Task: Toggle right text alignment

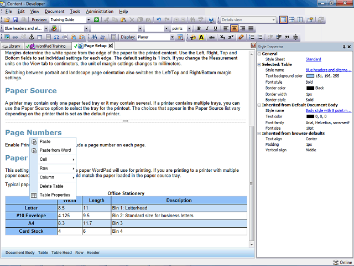Action: (x=243, y=28)
